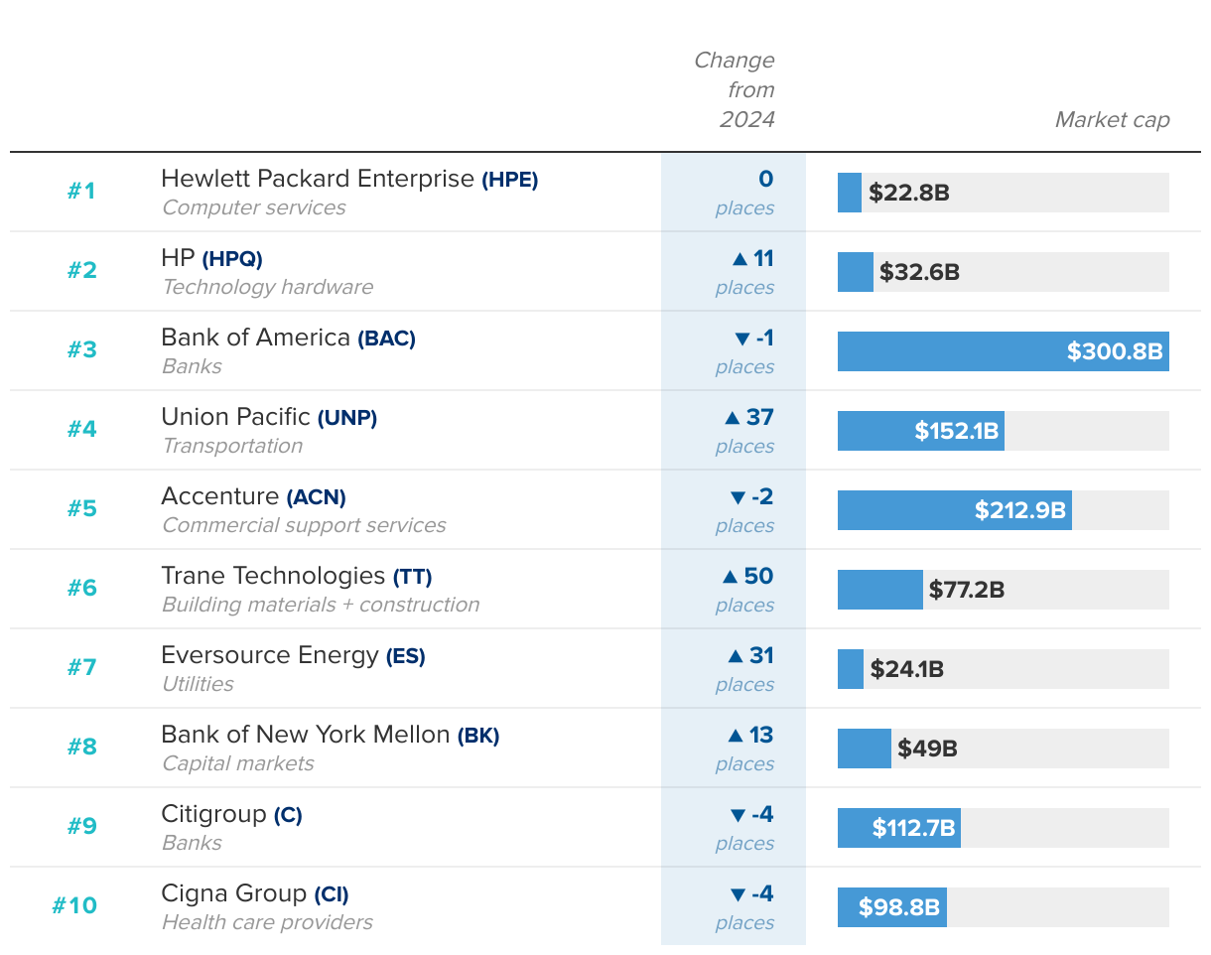Click the down triangle next to Accenture's -2
The height and width of the screenshot is (955, 1211).
[738, 498]
